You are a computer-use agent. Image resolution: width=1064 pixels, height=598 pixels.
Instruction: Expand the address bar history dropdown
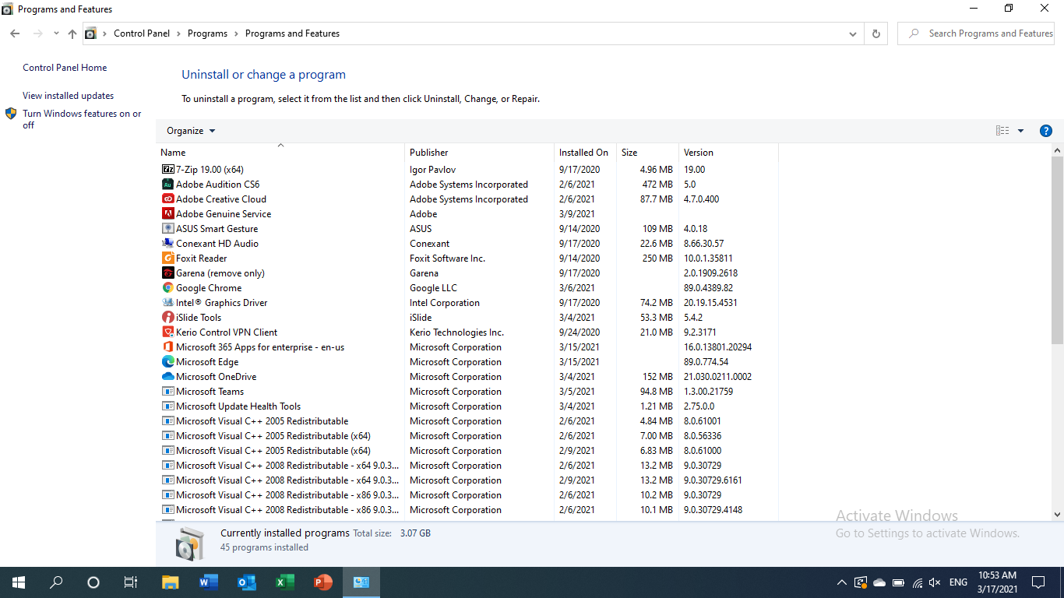[853, 33]
